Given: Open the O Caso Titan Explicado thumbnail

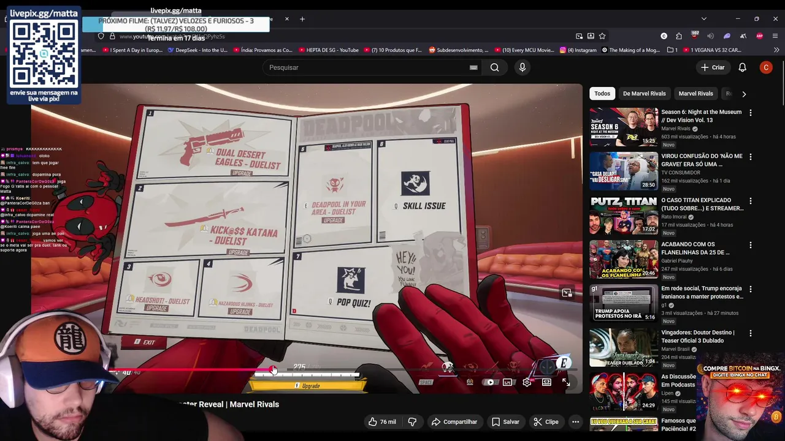Looking at the screenshot, I should (624, 216).
